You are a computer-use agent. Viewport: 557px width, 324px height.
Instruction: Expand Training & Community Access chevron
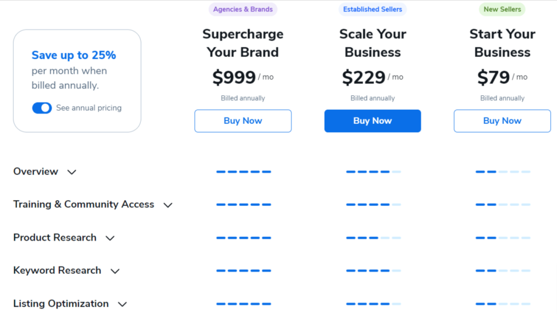[168, 205]
